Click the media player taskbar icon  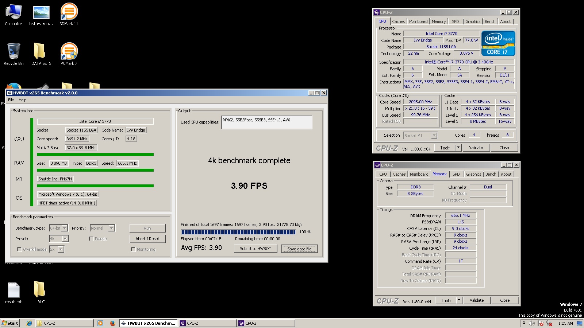(x=100, y=323)
